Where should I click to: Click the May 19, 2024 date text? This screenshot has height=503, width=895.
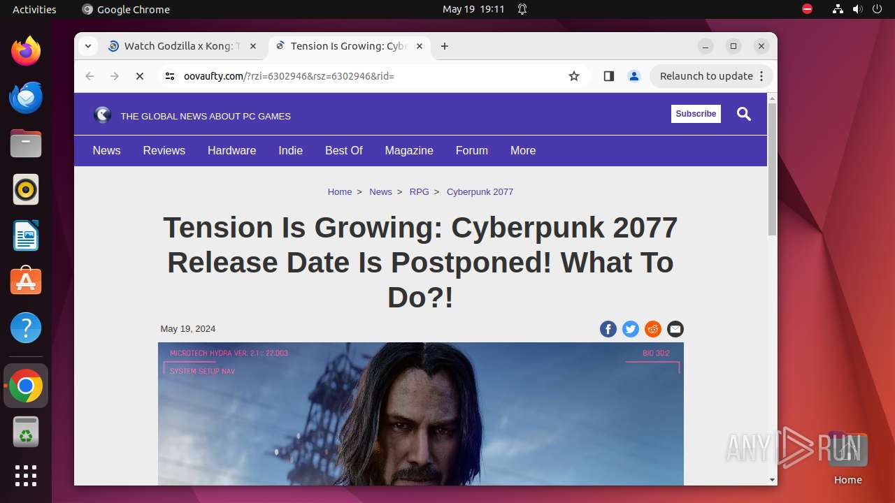tap(188, 328)
